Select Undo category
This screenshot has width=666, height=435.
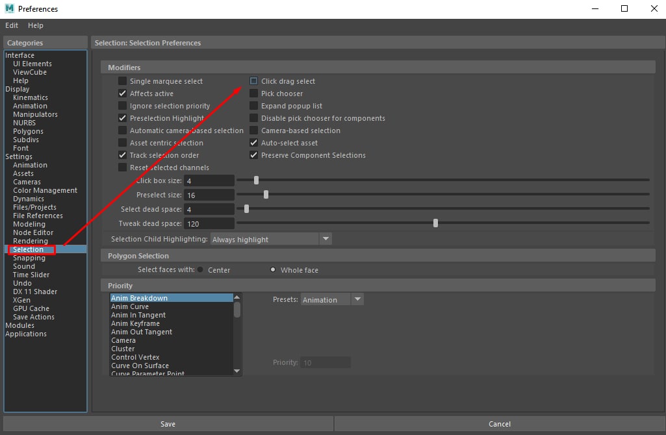click(22, 283)
